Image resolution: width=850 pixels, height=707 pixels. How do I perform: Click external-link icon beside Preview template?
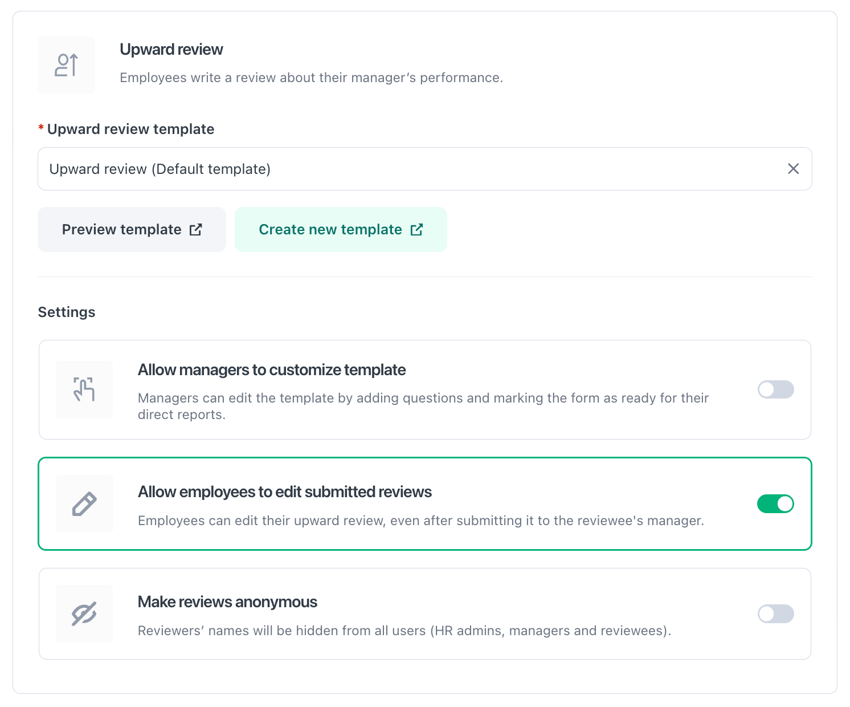point(196,230)
